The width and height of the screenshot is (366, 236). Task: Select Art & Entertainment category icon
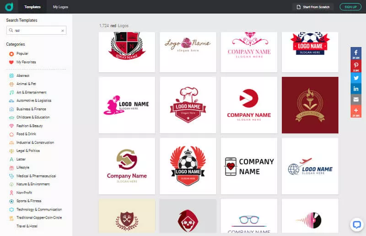(x=11, y=92)
